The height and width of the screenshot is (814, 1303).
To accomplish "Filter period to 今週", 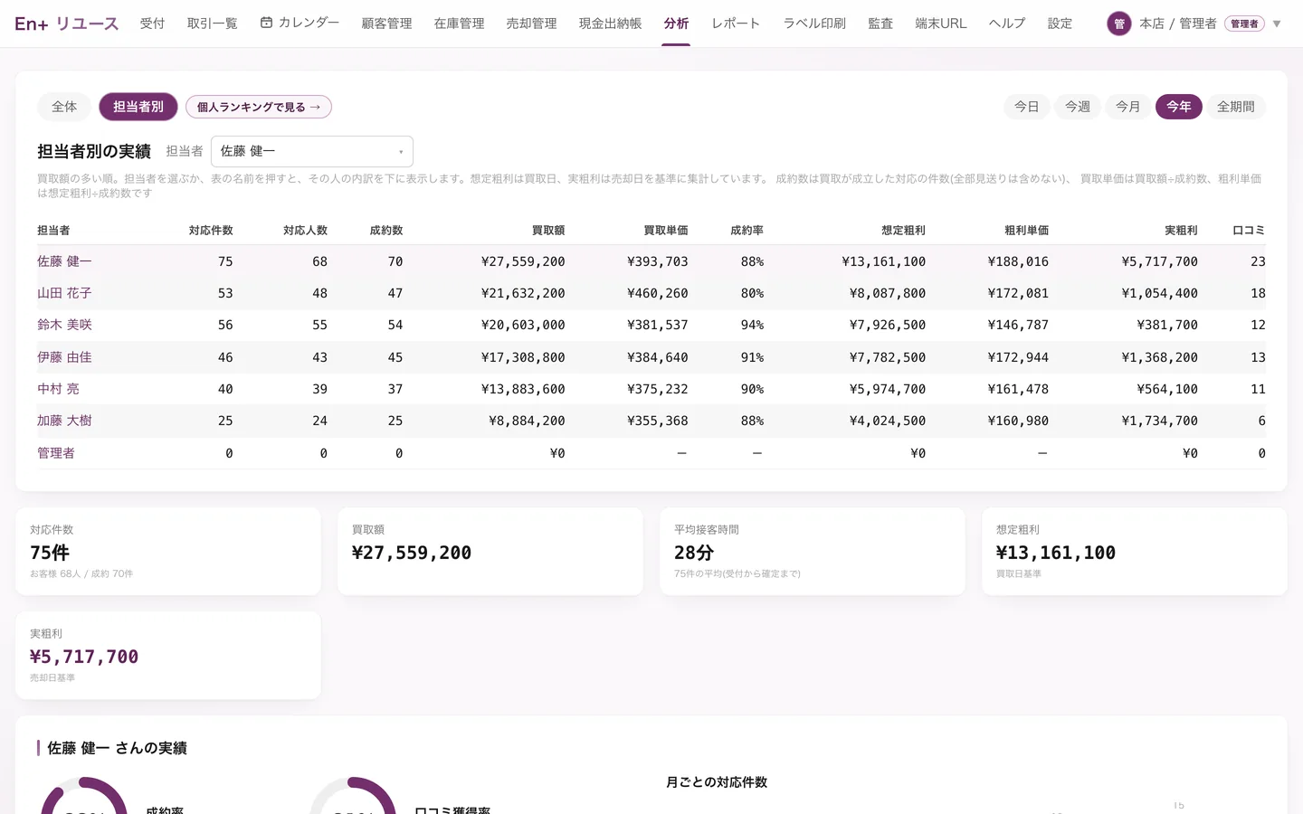I will pos(1077,107).
